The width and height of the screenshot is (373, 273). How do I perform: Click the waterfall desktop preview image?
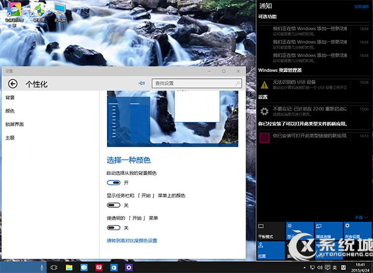click(x=172, y=119)
